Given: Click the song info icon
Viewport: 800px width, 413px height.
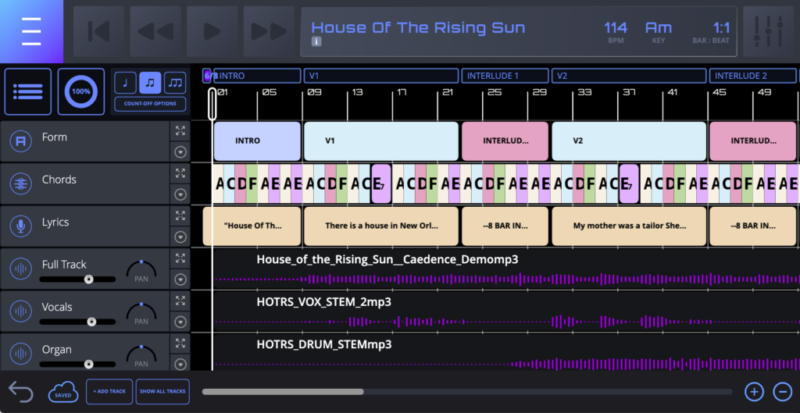Looking at the screenshot, I should pyautogui.click(x=316, y=42).
